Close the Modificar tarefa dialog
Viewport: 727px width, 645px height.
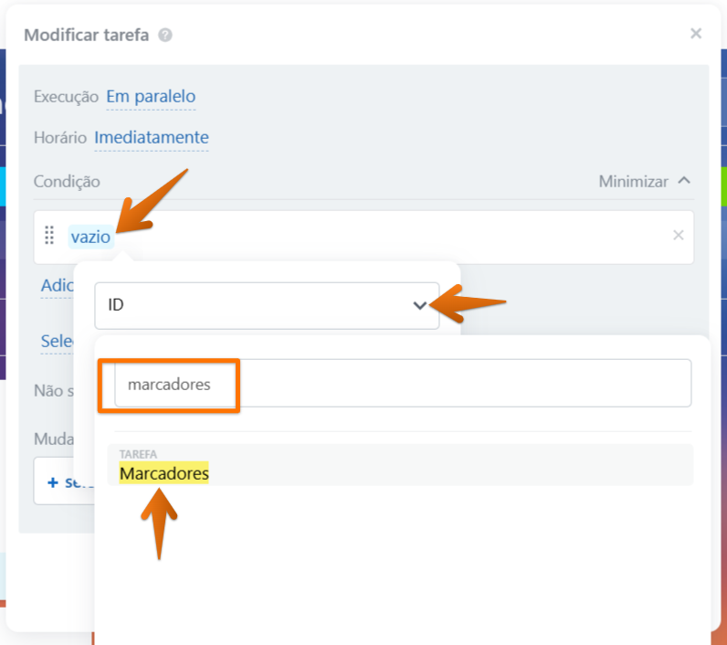pyautogui.click(x=695, y=34)
